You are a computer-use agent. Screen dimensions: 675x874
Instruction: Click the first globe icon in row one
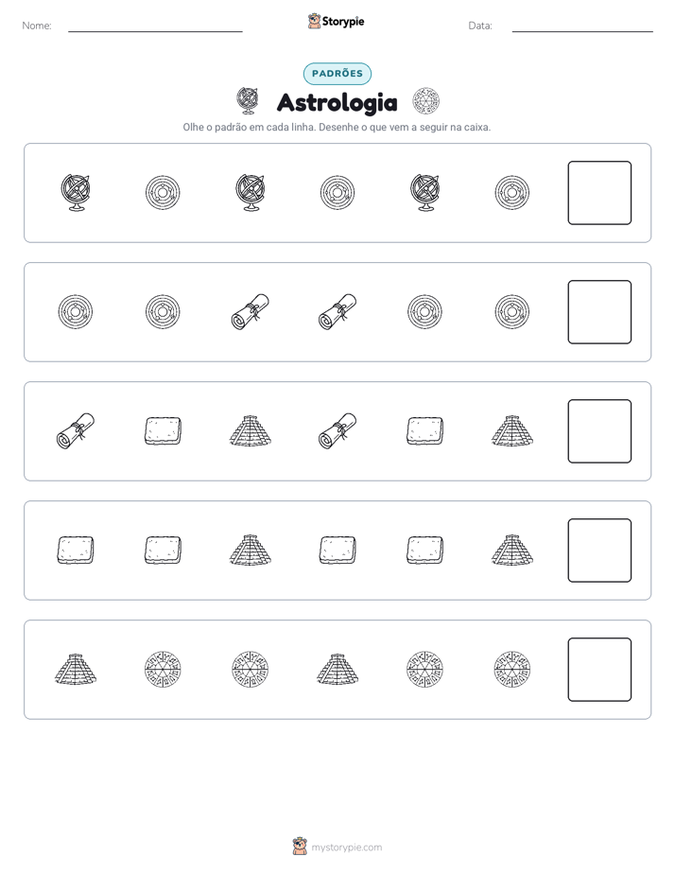pos(76,193)
